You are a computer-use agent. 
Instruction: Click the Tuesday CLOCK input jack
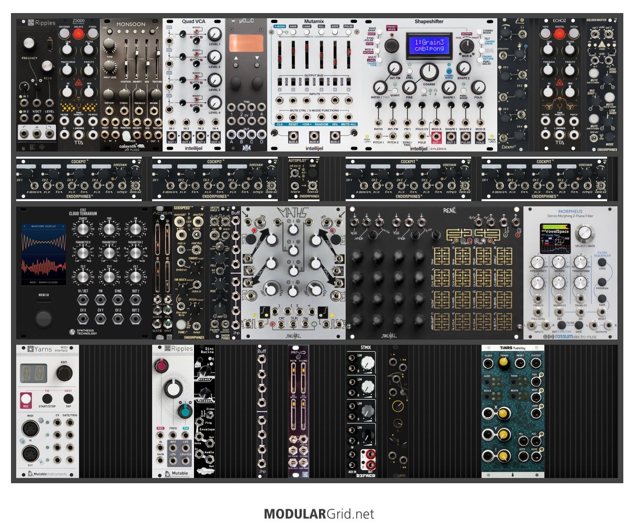(x=488, y=364)
